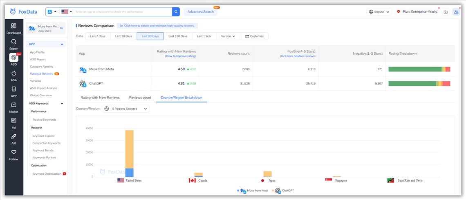Open Global Overview in sidebar

(41, 95)
